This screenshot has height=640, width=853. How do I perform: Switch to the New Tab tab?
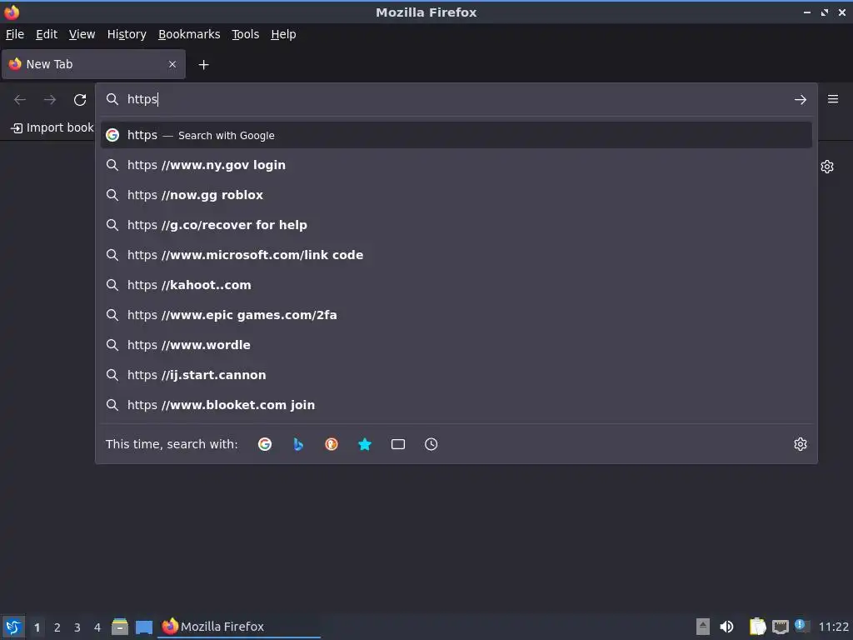[93, 64]
